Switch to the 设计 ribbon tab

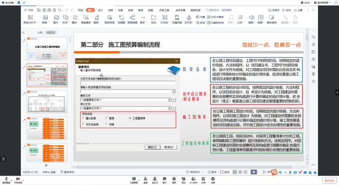[101, 10]
